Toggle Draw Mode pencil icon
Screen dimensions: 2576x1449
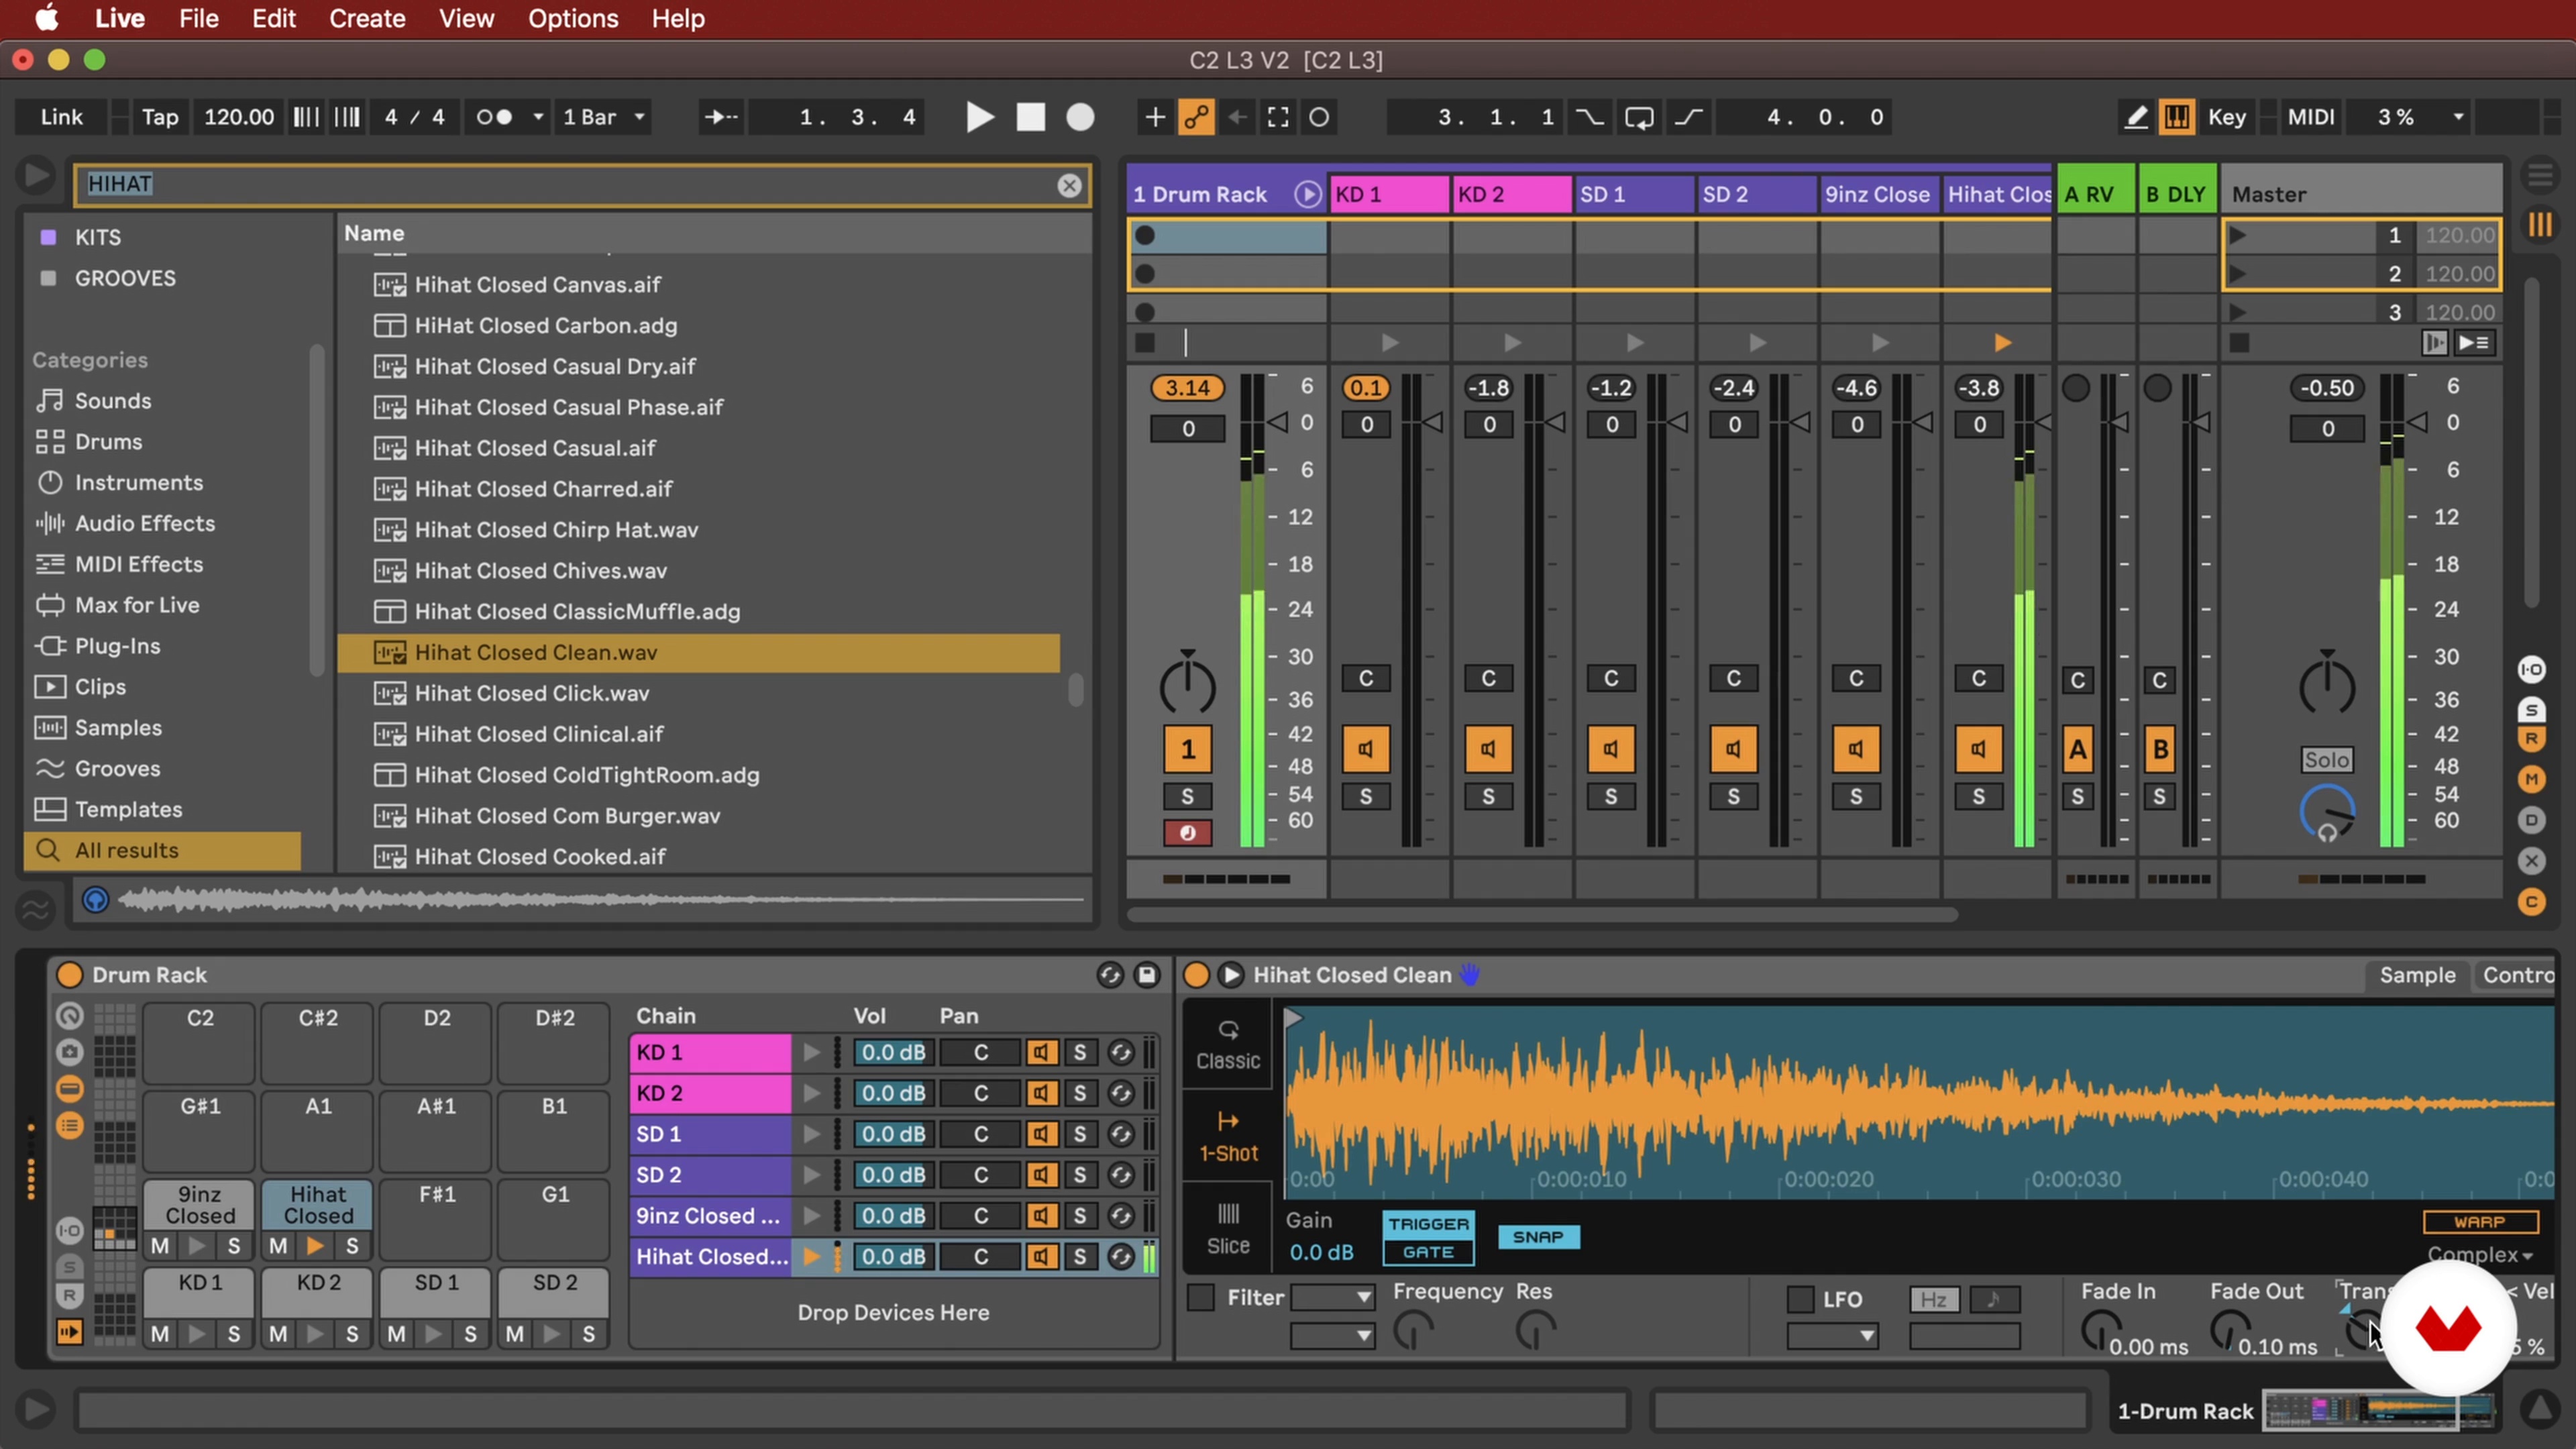pos(2136,117)
